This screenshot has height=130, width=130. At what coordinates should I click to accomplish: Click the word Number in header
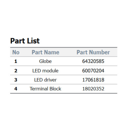point(100,52)
